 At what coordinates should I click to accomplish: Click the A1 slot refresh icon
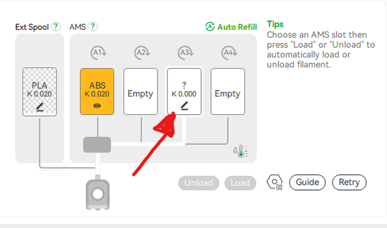pos(97,53)
